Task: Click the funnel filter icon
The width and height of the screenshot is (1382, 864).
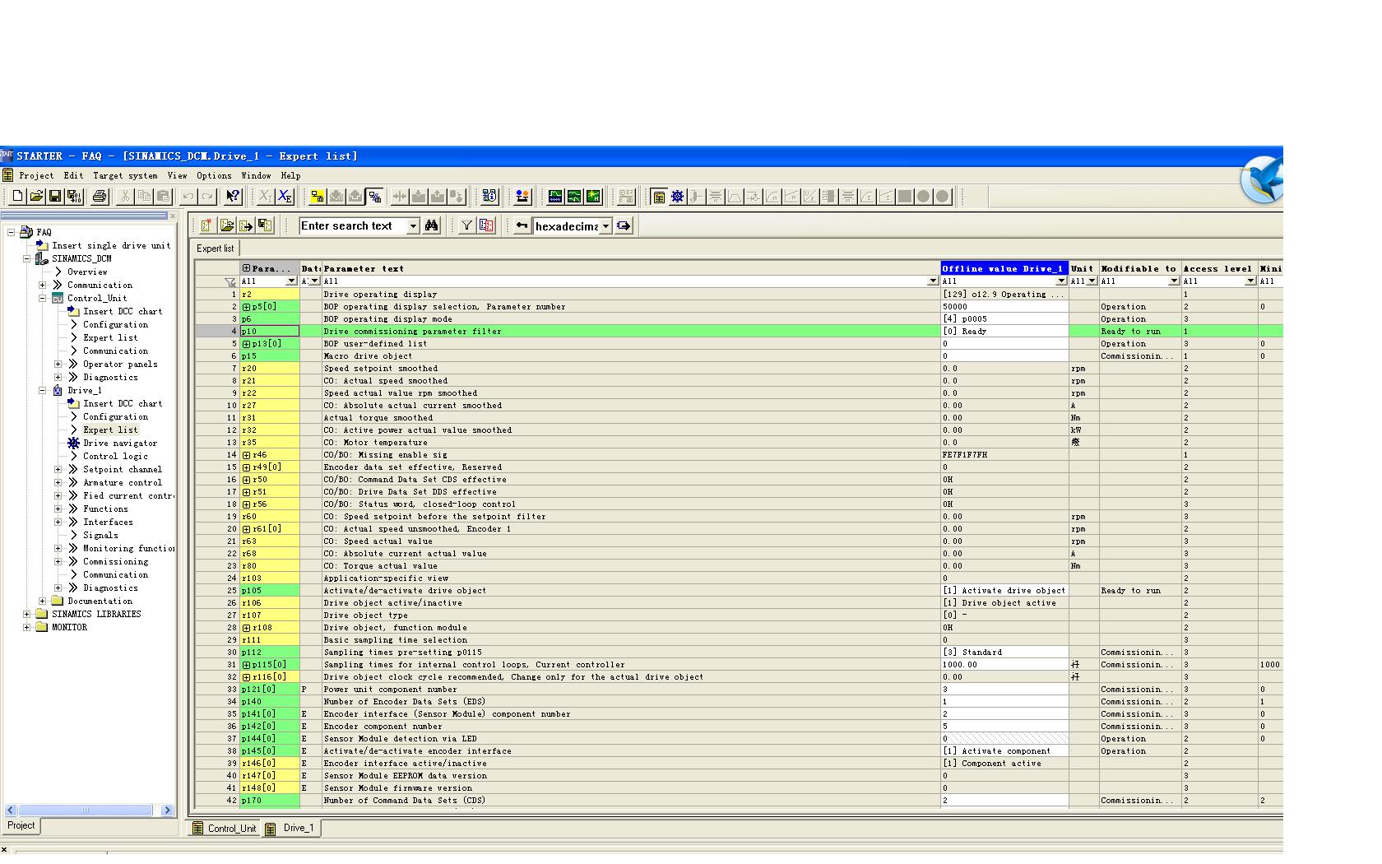Action: pos(467,225)
